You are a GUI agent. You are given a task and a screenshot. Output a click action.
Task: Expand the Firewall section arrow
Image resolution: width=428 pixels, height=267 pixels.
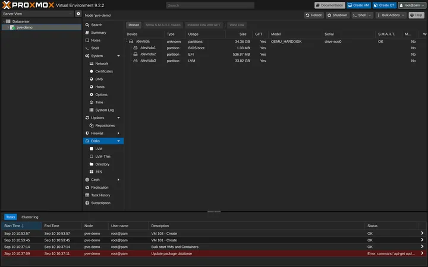click(x=118, y=133)
